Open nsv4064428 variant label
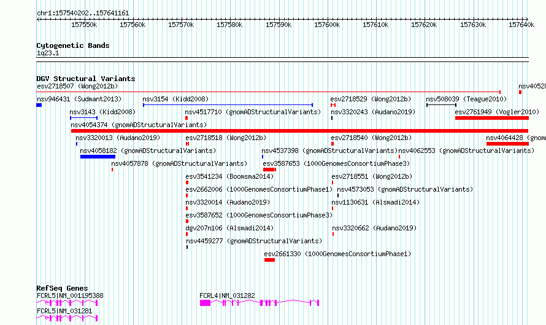 pos(516,138)
